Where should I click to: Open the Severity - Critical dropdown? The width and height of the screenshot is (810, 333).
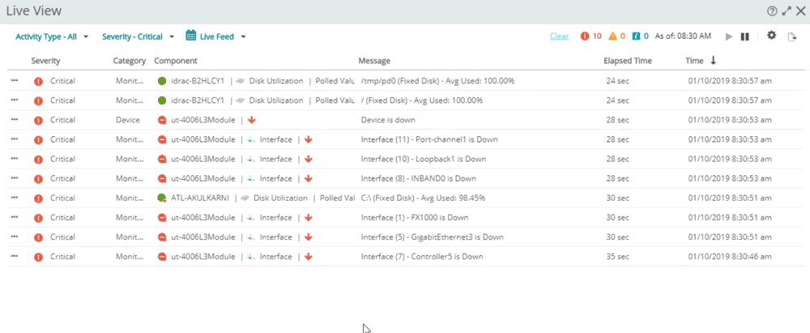(138, 36)
